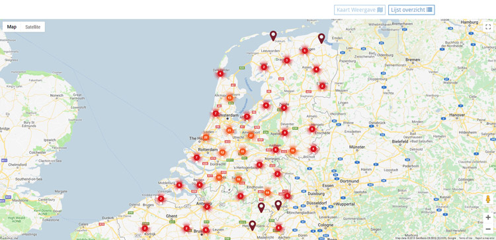
Task: Click the location pin near Hasselt
Action: 252,225
